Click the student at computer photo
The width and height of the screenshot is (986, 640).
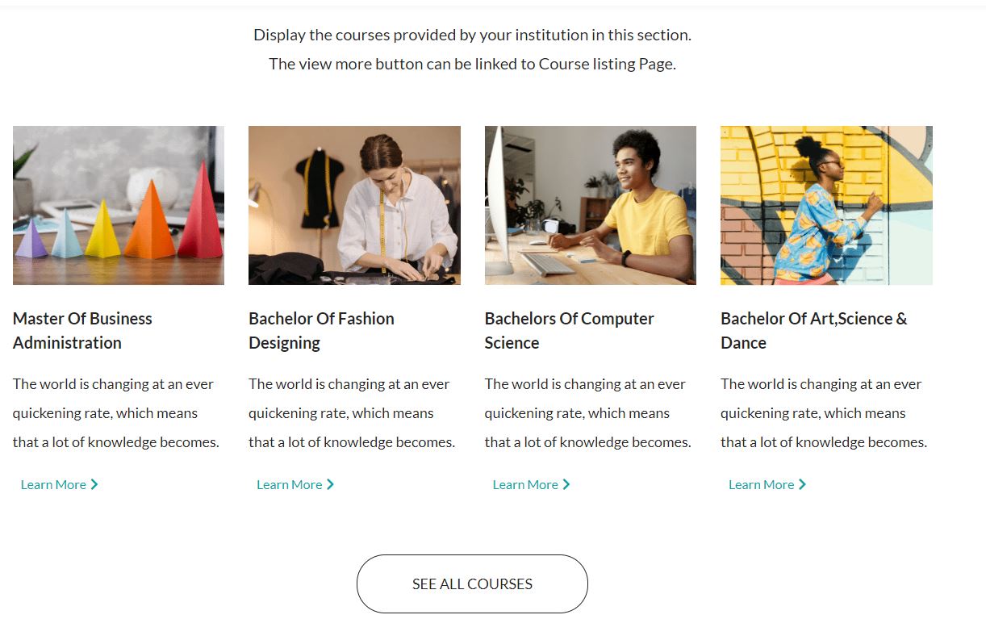tap(590, 205)
